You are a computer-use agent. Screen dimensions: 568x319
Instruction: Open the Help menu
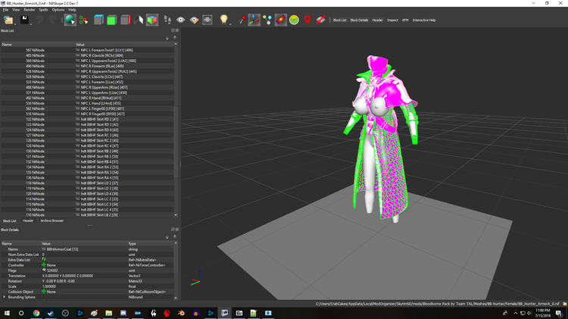click(x=72, y=10)
